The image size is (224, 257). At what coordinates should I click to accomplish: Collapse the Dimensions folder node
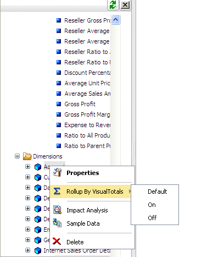(17, 156)
